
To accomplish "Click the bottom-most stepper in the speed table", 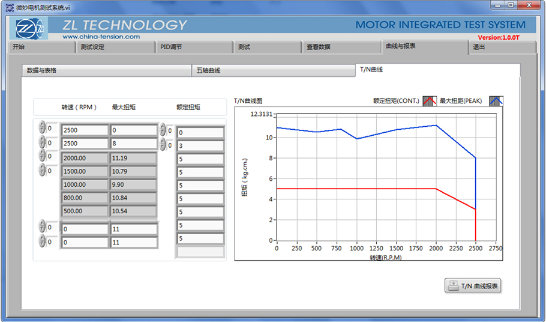I will [42, 241].
